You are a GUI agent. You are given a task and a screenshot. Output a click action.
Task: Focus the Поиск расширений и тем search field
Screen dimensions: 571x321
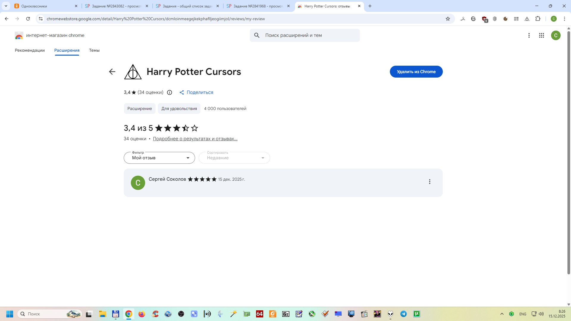[x=309, y=35]
